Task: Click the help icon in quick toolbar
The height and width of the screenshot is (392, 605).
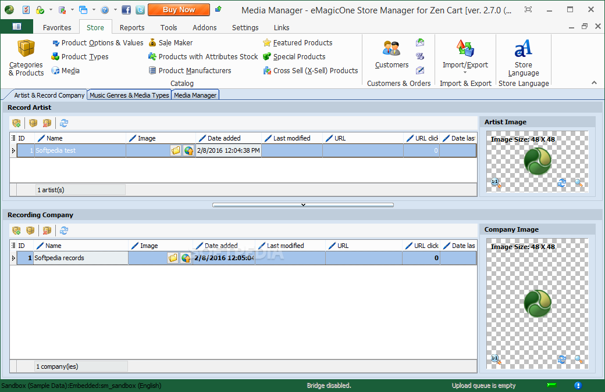Action: (105, 10)
